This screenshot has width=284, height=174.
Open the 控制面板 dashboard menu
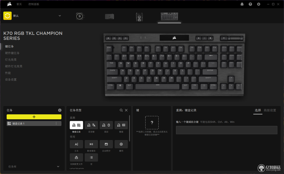tap(34, 4)
